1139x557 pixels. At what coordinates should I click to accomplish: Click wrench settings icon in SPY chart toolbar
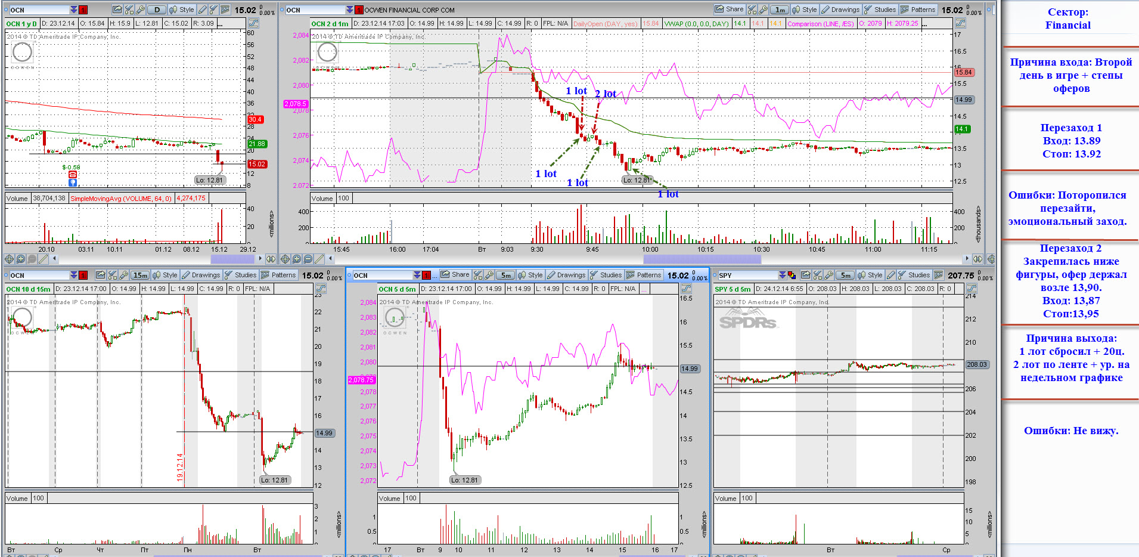[828, 275]
